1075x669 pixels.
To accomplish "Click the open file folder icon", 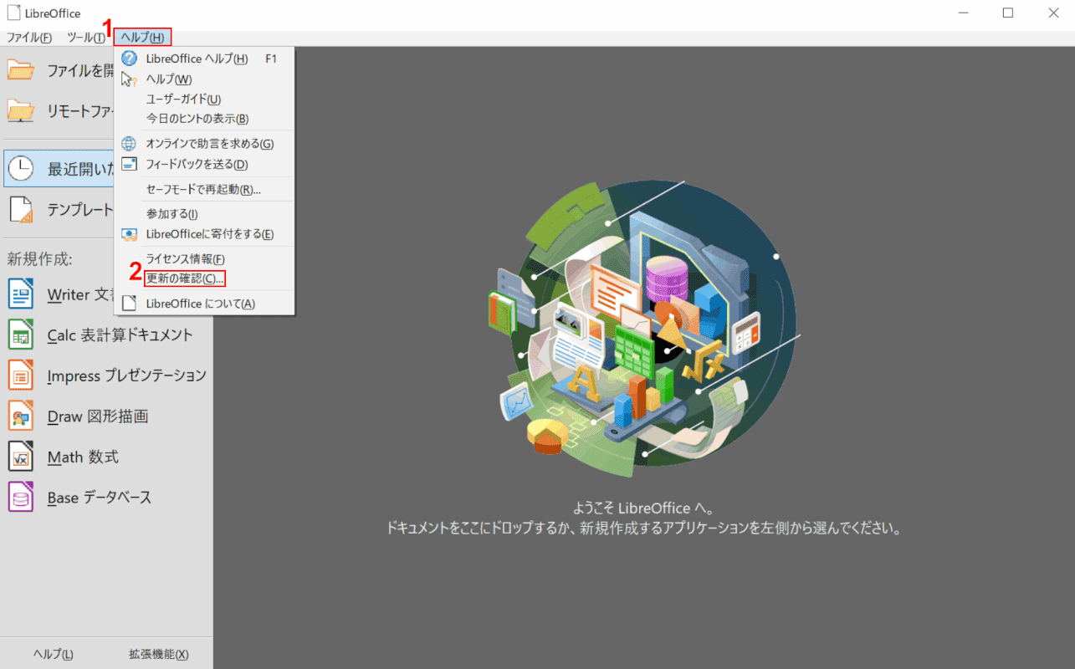I will (22, 70).
